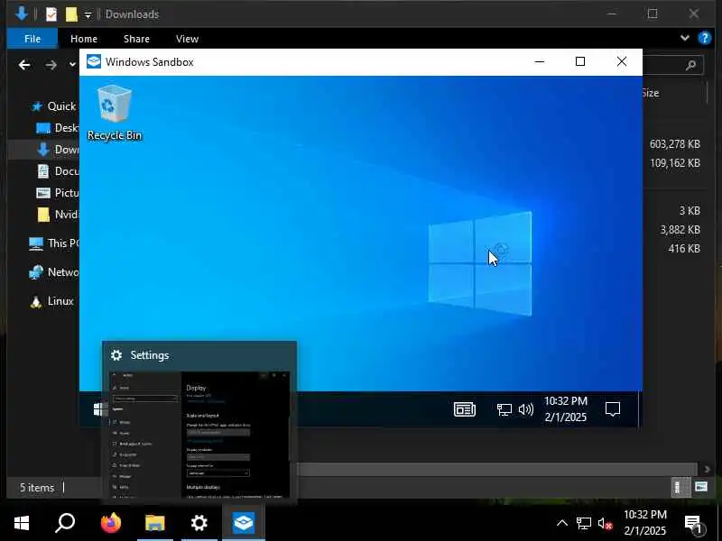Click the Settings gear on host taskbar
The height and width of the screenshot is (541, 722).
click(x=199, y=523)
